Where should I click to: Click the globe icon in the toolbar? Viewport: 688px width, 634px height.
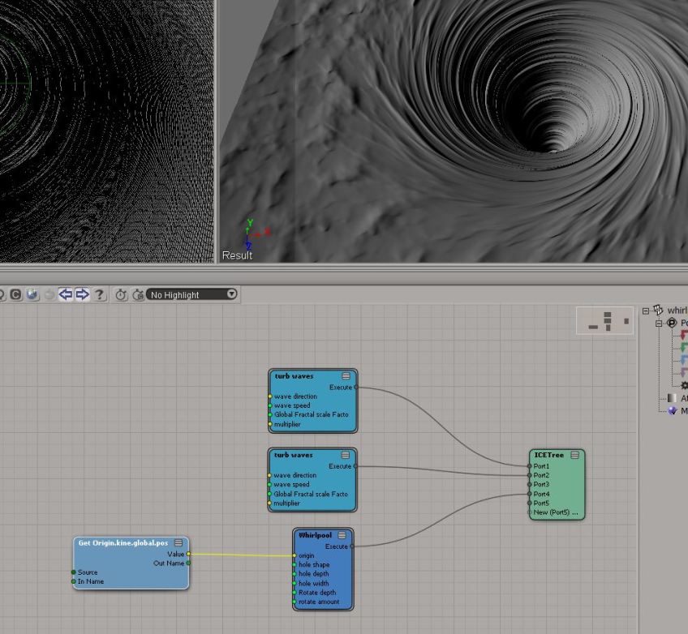tap(32, 294)
